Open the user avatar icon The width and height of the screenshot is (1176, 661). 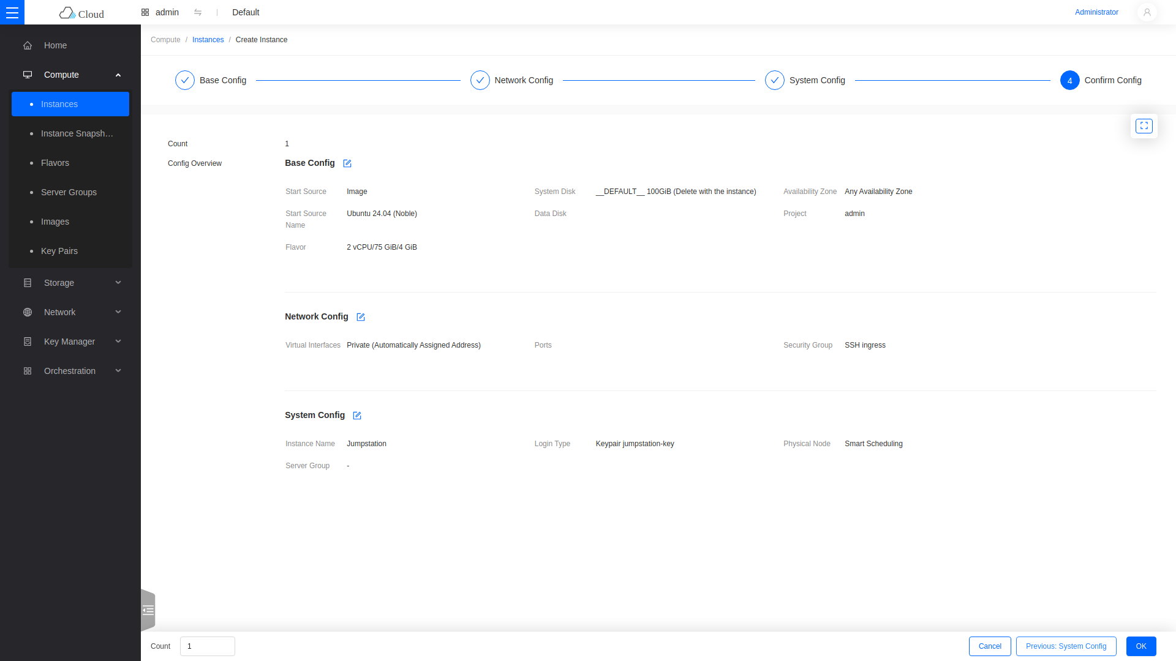point(1147,12)
